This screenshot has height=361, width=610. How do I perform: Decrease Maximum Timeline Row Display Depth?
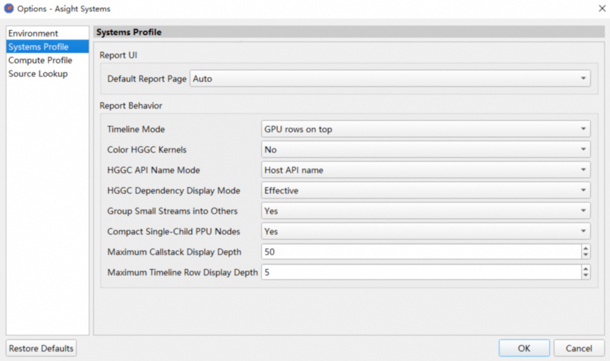(586, 276)
